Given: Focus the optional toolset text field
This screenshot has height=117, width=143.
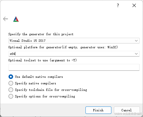Looking at the screenshot, I should click(x=74, y=67).
